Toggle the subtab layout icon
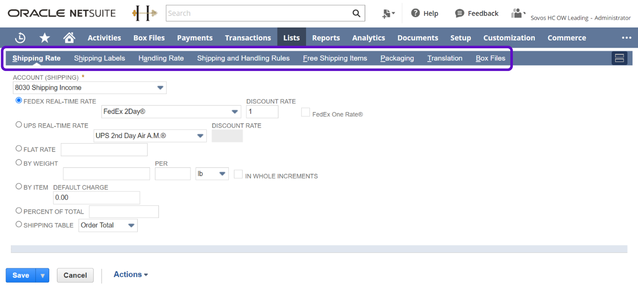Viewport: 638px width, 290px height. [619, 58]
